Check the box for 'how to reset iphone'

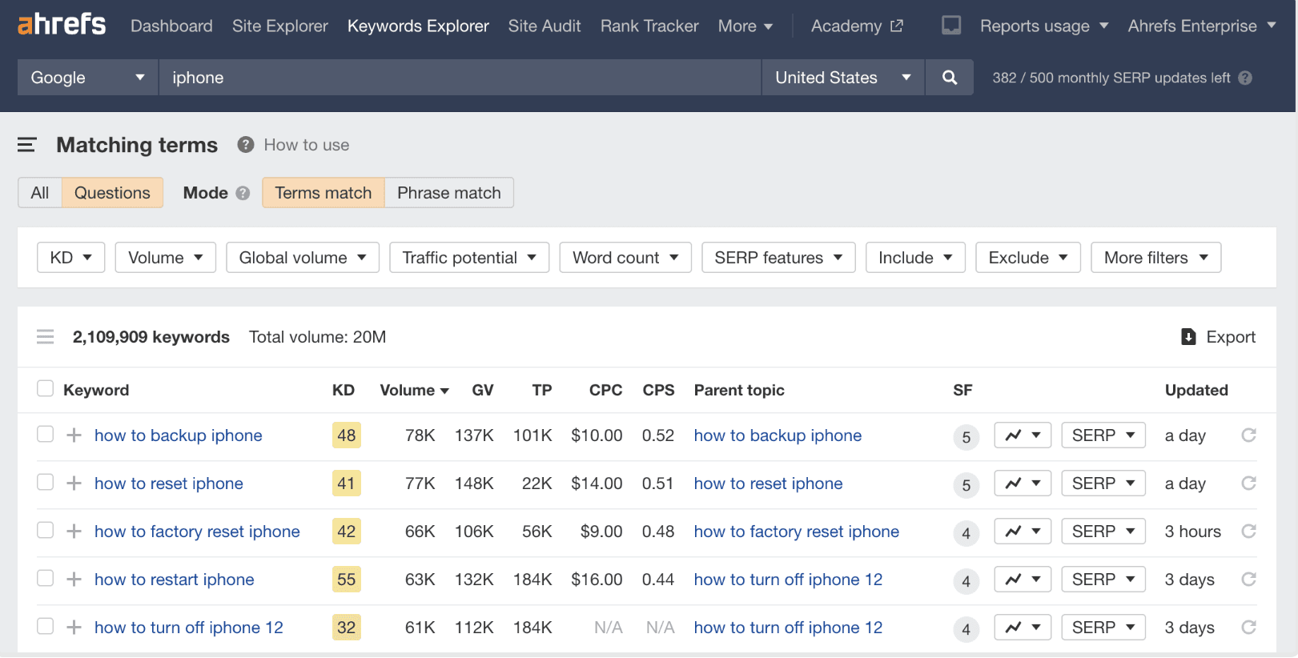pyautogui.click(x=46, y=482)
